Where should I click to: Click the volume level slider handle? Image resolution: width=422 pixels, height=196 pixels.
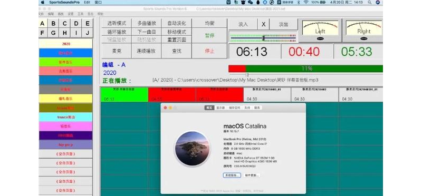coord(263,38)
